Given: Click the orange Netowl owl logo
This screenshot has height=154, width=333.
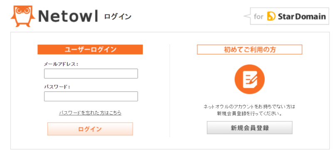Looking at the screenshot, I should [23, 16].
